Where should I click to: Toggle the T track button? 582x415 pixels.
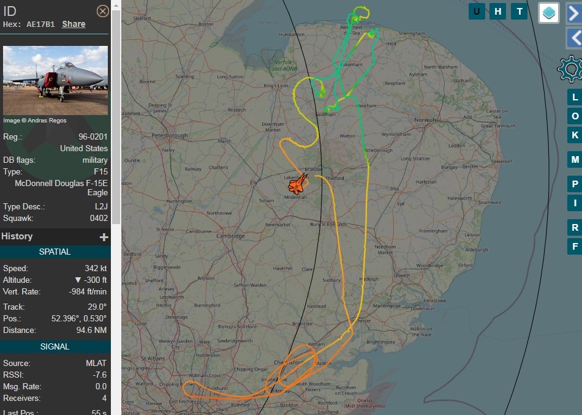tap(520, 12)
